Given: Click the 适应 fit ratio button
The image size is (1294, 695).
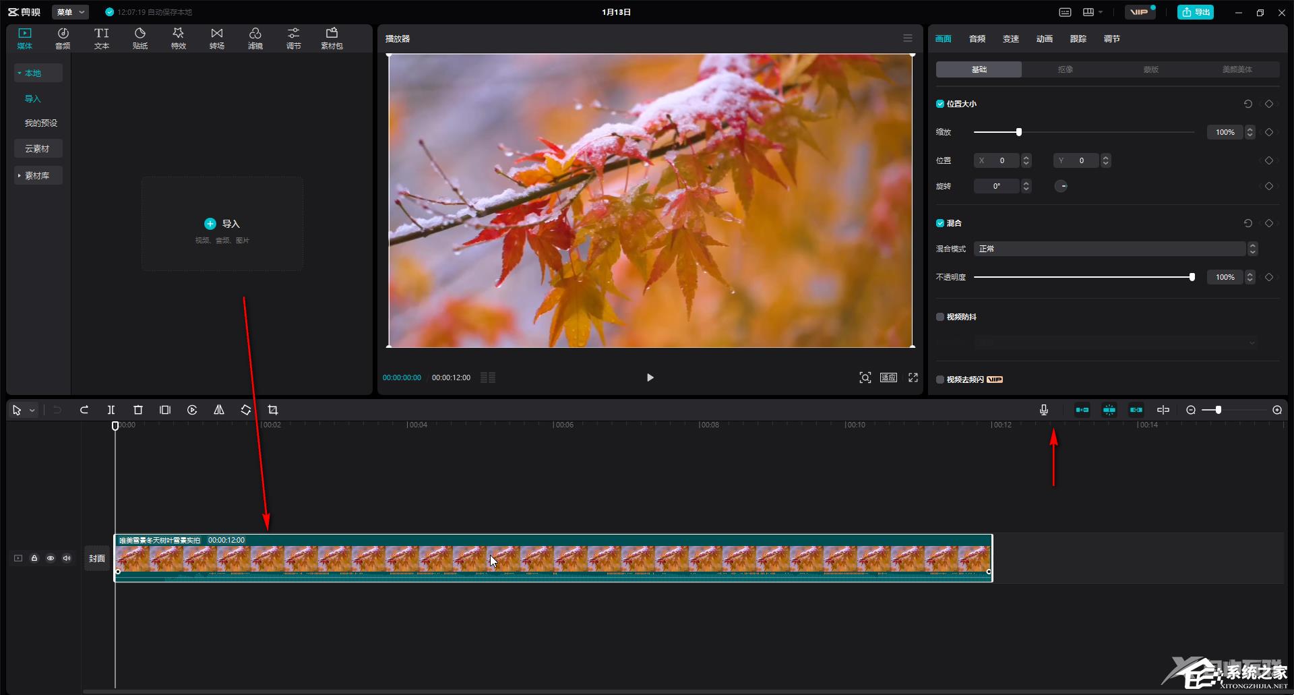Looking at the screenshot, I should click(888, 377).
